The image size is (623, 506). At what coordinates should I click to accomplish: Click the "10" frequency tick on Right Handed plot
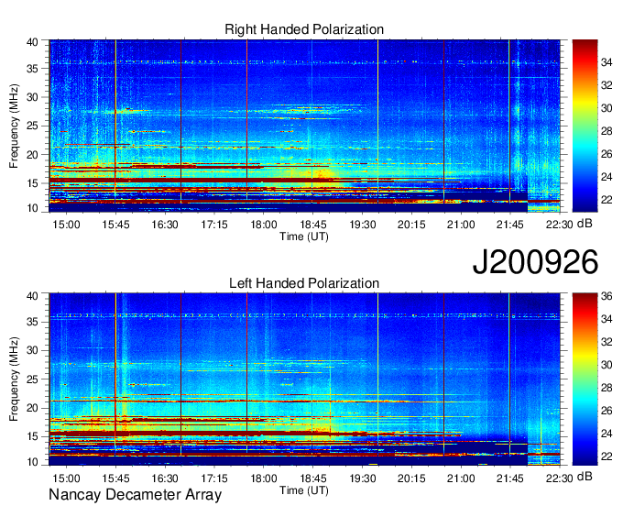coord(32,208)
